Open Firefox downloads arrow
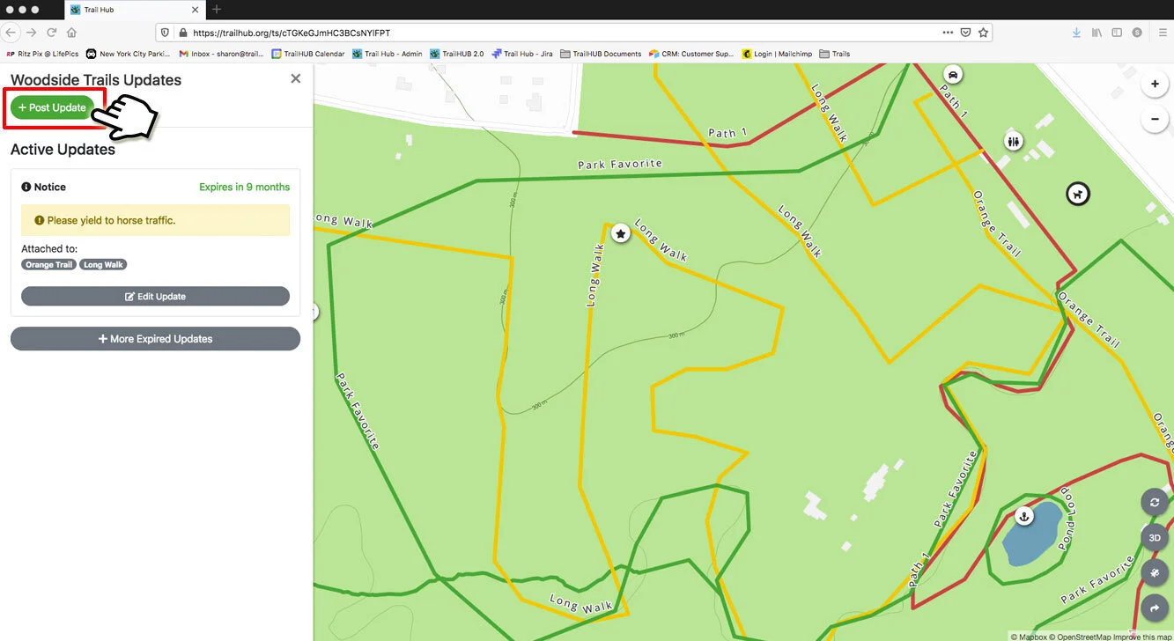Screen dimensions: 1174x641 pos(1076,33)
